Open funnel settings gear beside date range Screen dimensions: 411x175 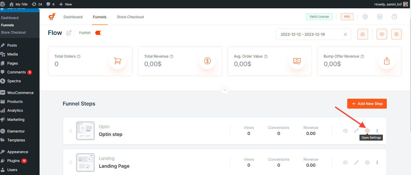tap(396, 34)
